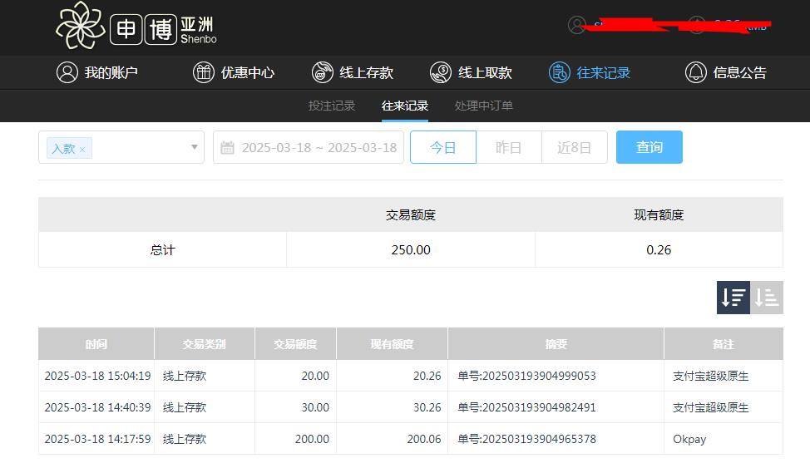Screen dimensions: 810x463
Task: Click 线上存款 type in 14:17:59 row
Action: tap(185, 439)
